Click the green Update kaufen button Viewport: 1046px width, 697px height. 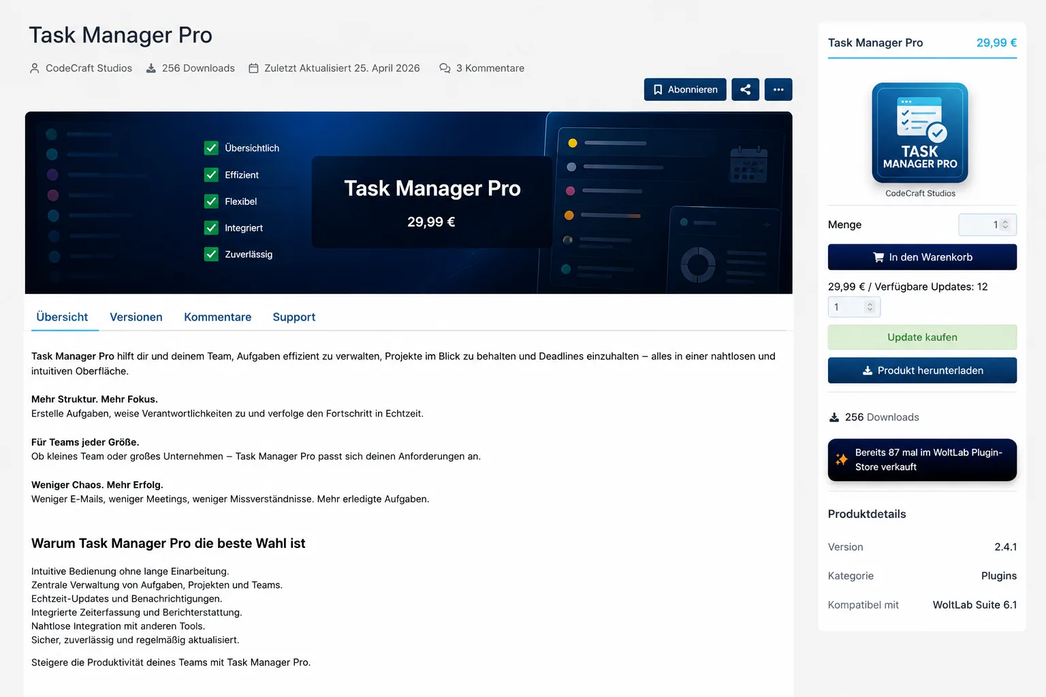[x=922, y=337]
